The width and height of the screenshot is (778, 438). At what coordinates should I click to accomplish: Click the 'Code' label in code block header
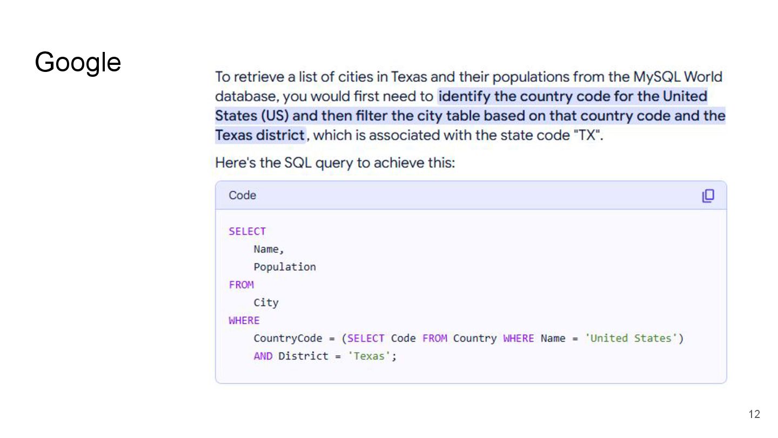[x=242, y=195]
